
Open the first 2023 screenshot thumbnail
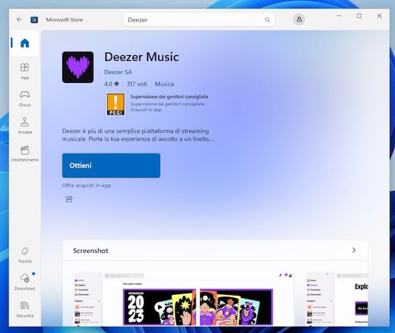(183, 299)
